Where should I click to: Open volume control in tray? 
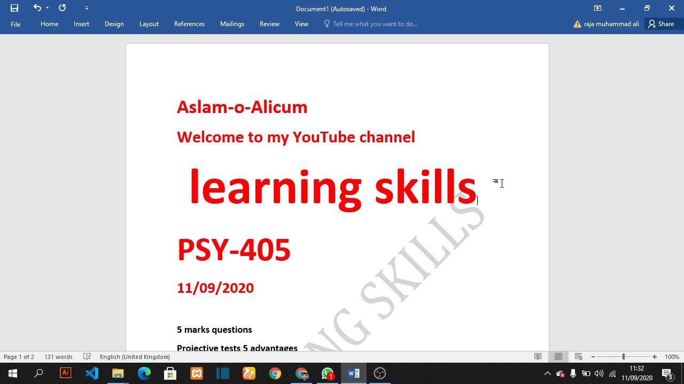599,373
